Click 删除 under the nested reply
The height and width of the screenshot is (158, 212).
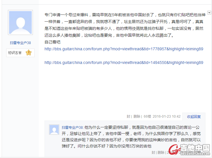161,153
